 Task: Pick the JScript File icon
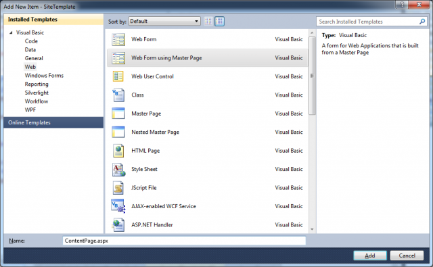[x=118, y=188]
